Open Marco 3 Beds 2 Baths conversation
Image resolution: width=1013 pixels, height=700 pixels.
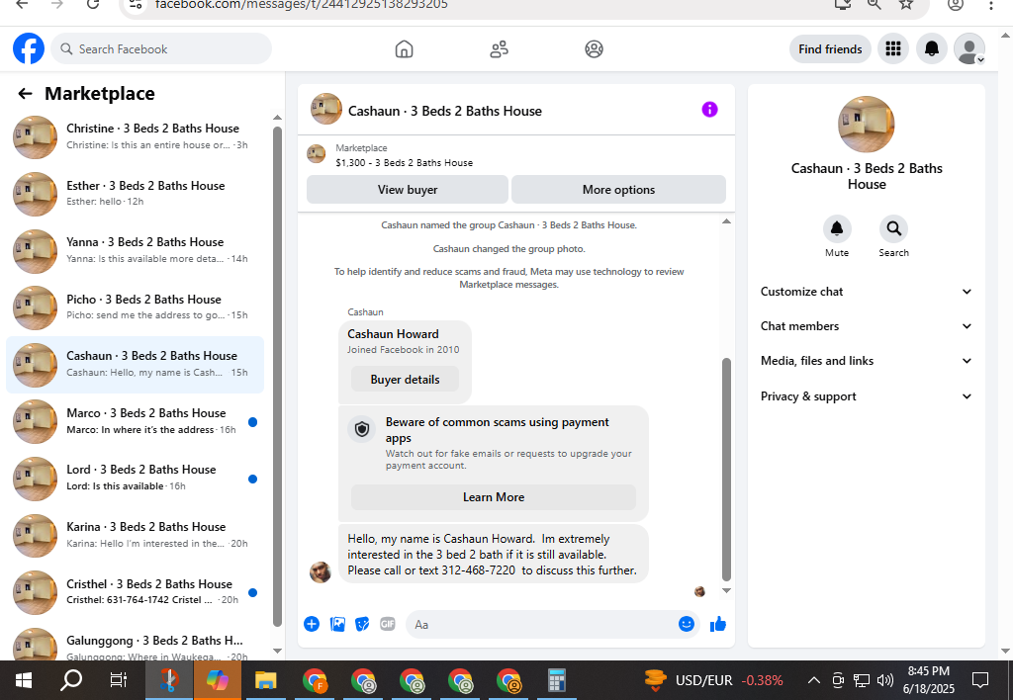[135, 421]
